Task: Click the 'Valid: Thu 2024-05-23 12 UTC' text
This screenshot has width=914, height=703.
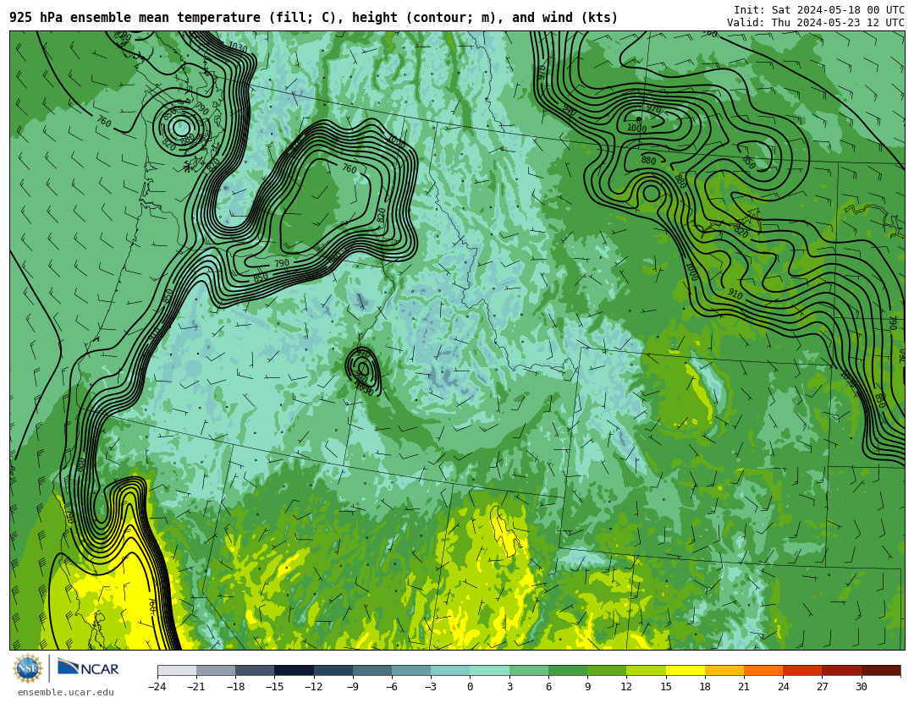Action: 816,23
